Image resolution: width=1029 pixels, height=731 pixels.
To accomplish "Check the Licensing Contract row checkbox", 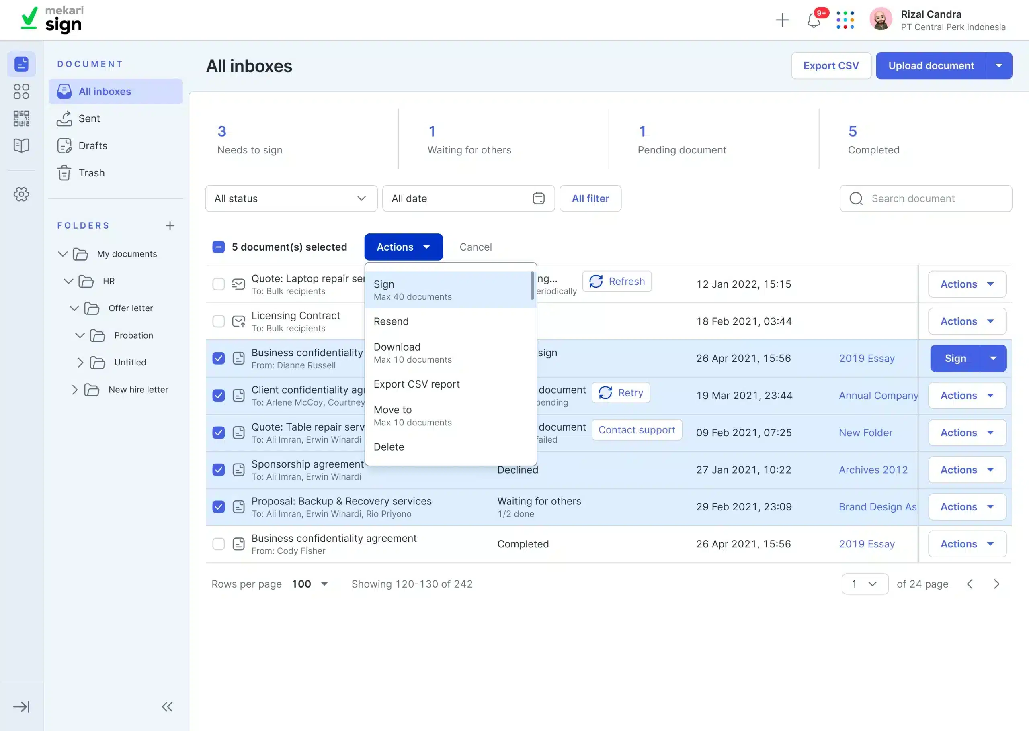I will click(218, 321).
